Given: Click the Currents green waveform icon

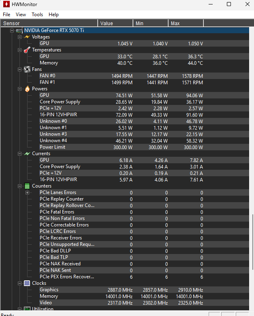Looking at the screenshot, I should point(27,154).
